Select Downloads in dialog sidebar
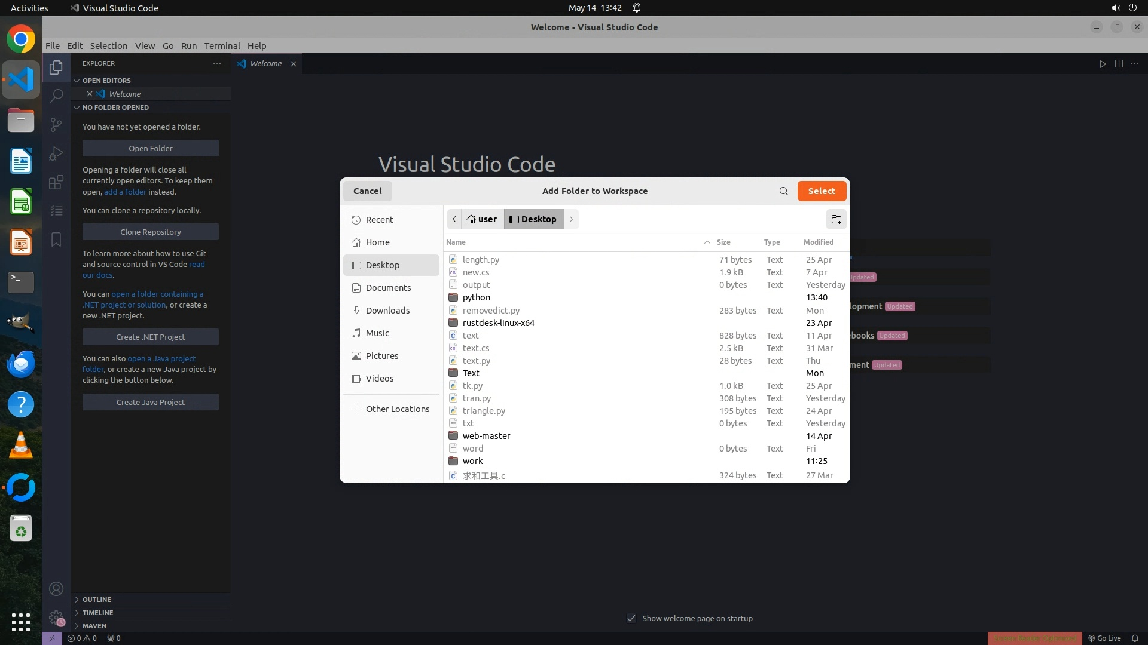Screen dimensions: 1148x645 (387, 311)
